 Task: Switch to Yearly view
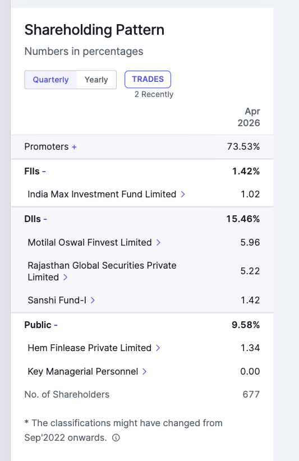[x=96, y=80]
